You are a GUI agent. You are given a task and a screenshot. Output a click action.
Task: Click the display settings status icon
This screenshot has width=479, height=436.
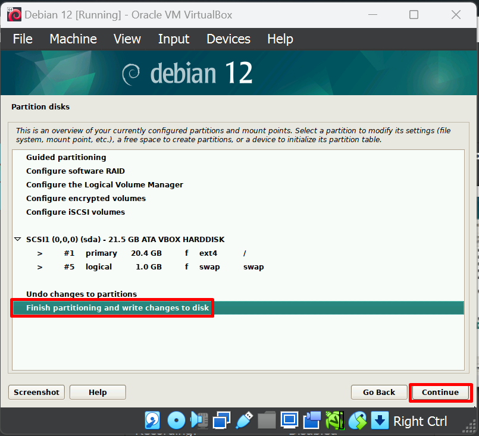[289, 421]
